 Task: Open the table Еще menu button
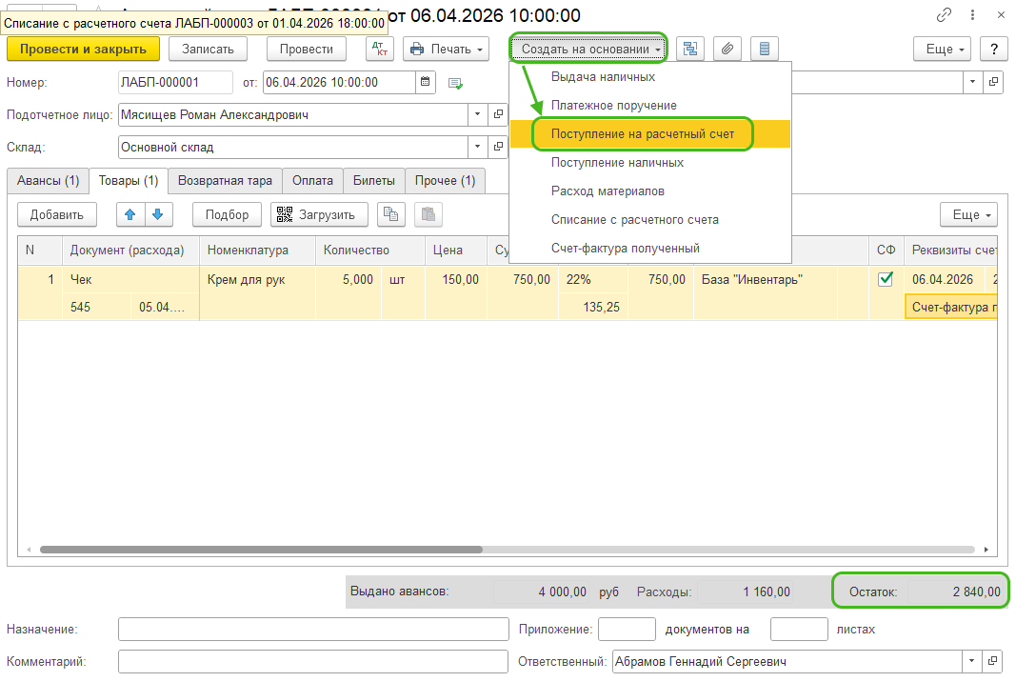click(x=968, y=214)
